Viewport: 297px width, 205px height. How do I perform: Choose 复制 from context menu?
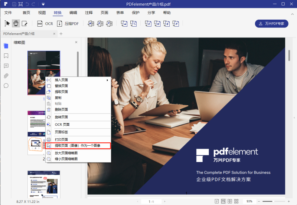tap(78, 98)
